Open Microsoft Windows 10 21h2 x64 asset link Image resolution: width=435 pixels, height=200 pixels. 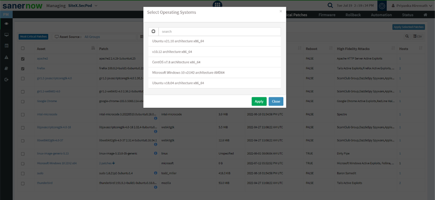click(x=57, y=163)
